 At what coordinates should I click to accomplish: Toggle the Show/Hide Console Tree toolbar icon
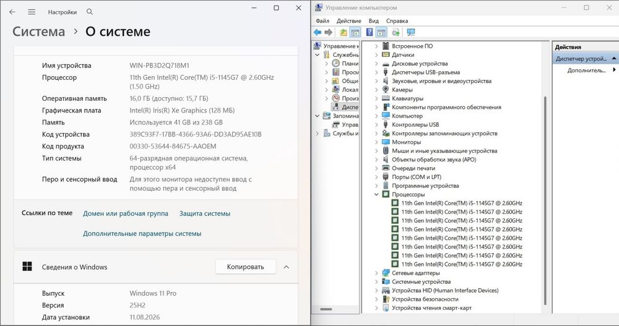click(x=355, y=32)
